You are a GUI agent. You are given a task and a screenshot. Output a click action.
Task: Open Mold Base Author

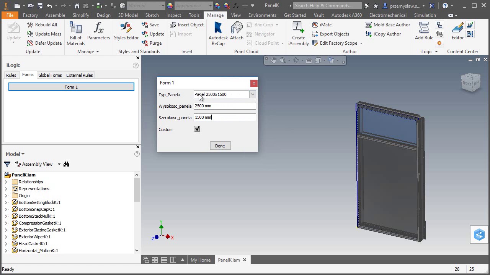[388, 24]
